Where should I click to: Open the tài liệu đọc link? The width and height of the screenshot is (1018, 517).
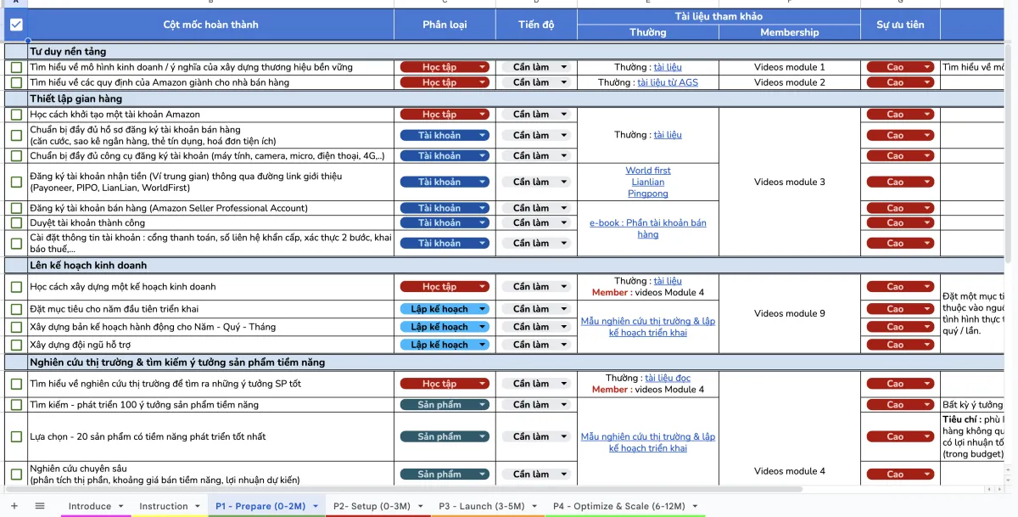[668, 378]
